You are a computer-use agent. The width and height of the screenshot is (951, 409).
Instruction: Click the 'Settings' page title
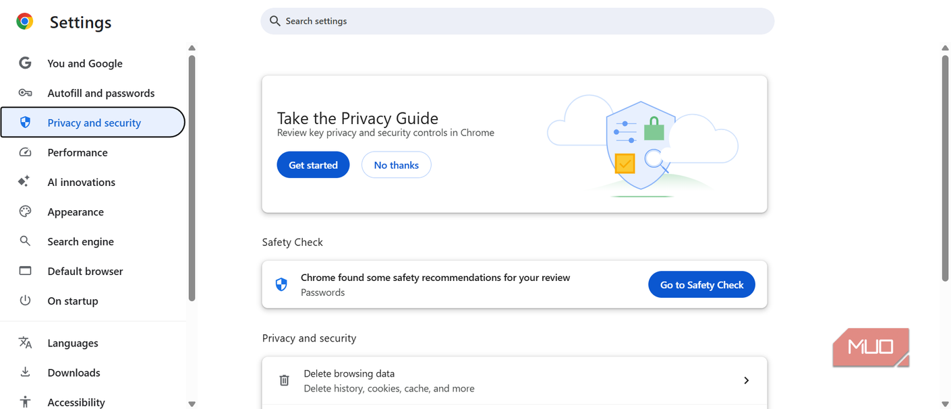[80, 22]
